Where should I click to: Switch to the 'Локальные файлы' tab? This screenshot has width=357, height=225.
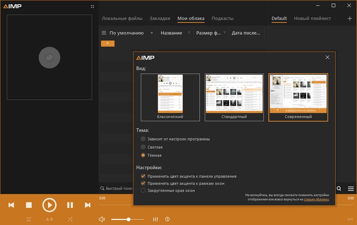click(122, 19)
